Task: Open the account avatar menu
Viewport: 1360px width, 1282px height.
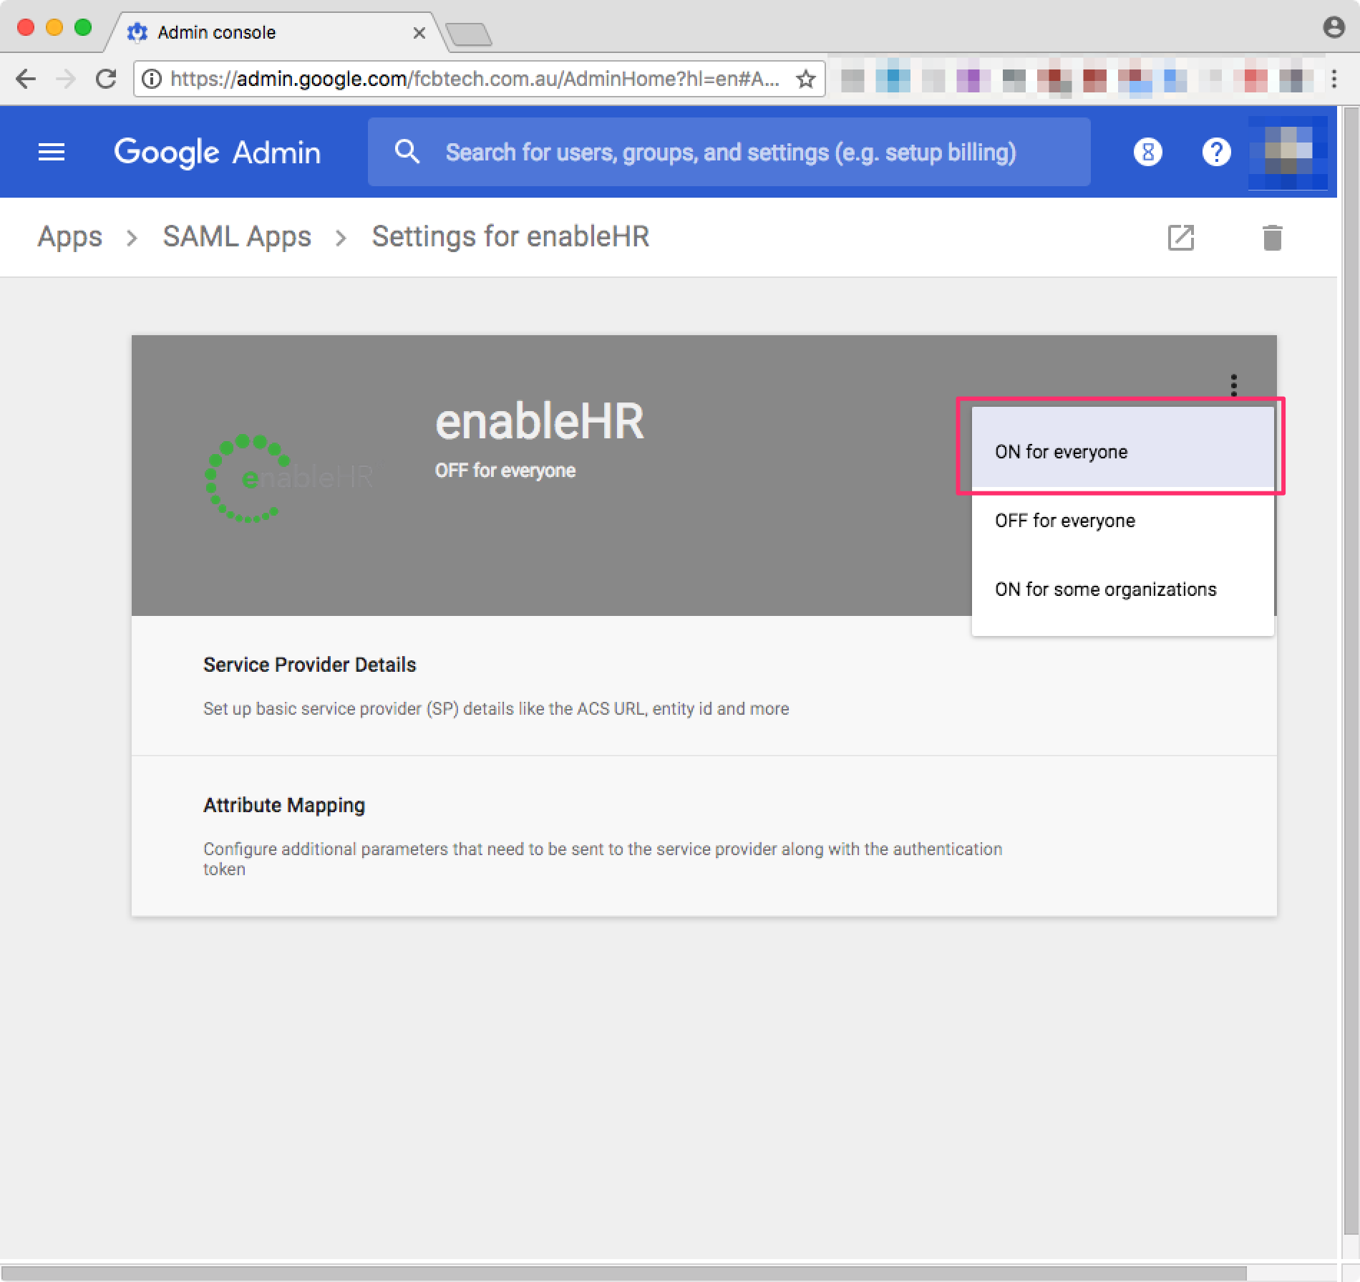Action: click(1288, 152)
